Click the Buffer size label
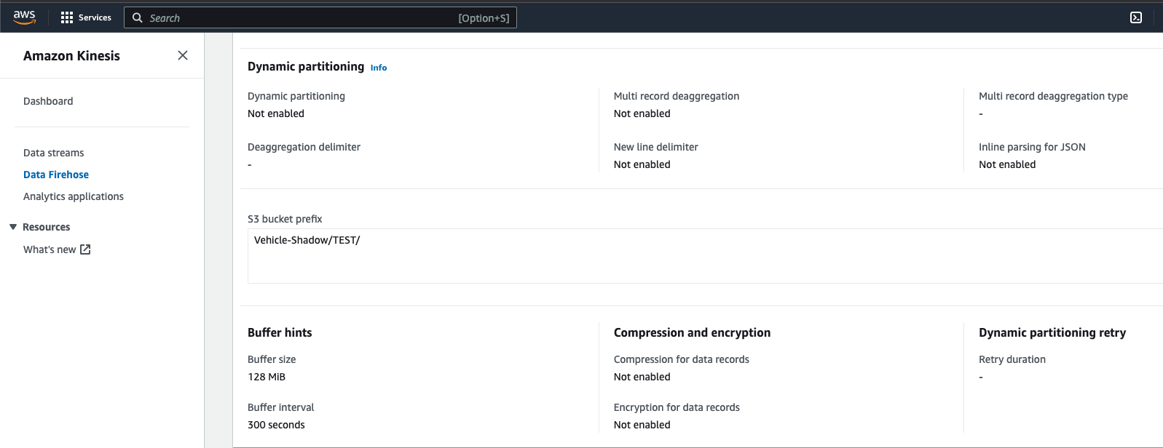The height and width of the screenshot is (448, 1163). (x=272, y=359)
